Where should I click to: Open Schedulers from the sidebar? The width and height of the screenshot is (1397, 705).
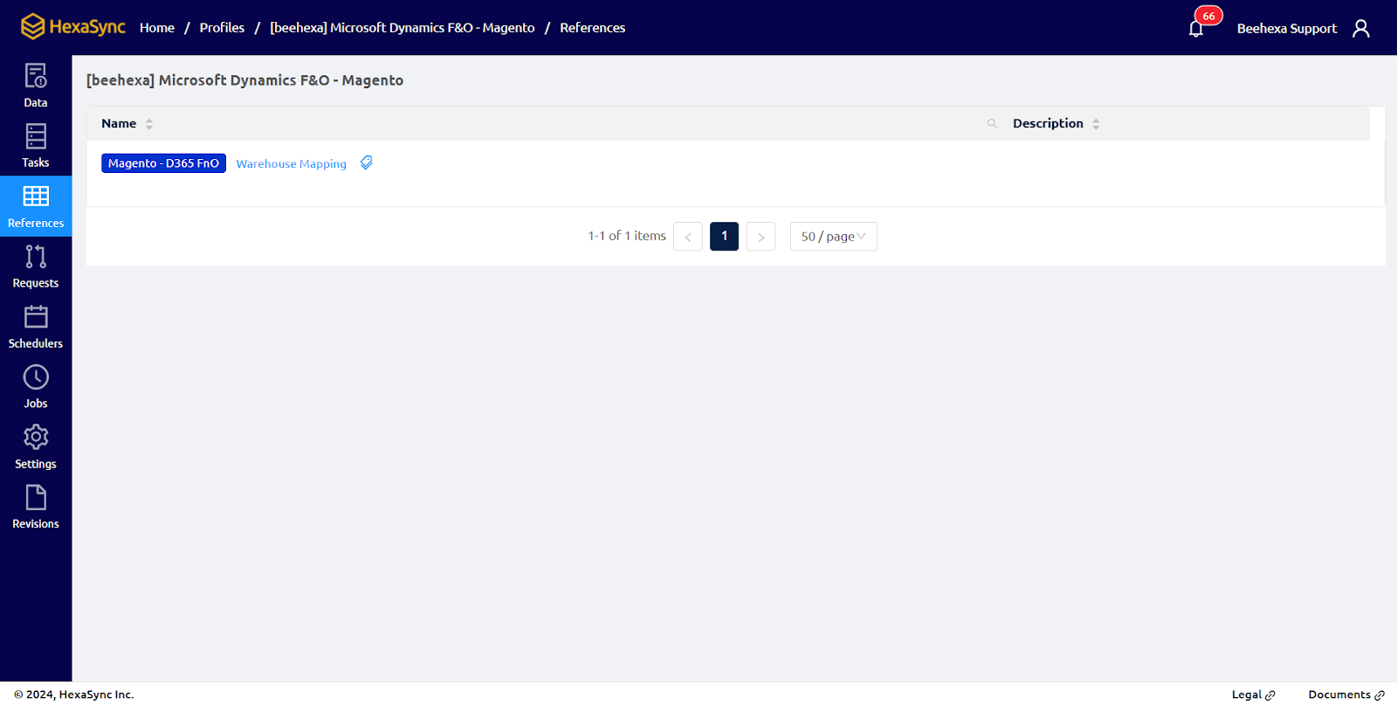pyautogui.click(x=36, y=327)
